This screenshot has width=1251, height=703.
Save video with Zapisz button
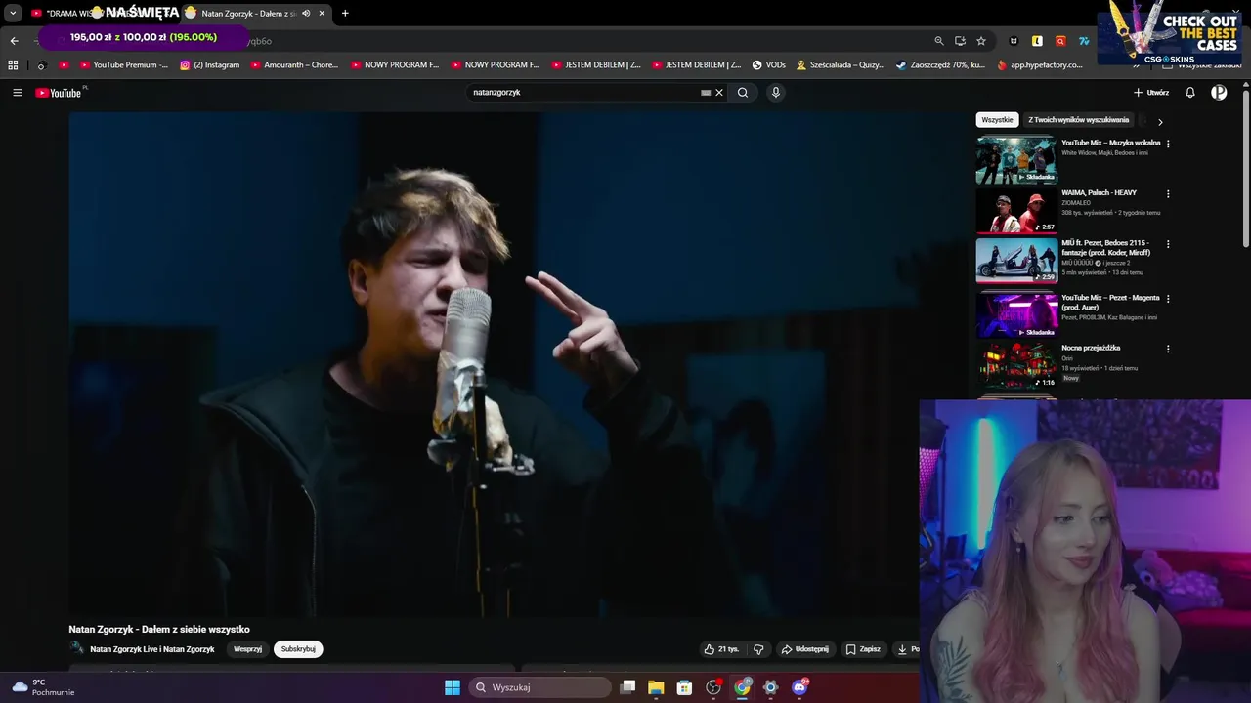coord(863,649)
